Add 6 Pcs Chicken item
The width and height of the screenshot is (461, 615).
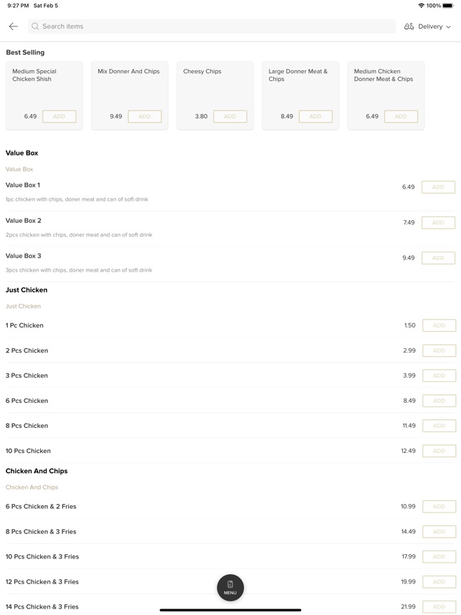[438, 401]
